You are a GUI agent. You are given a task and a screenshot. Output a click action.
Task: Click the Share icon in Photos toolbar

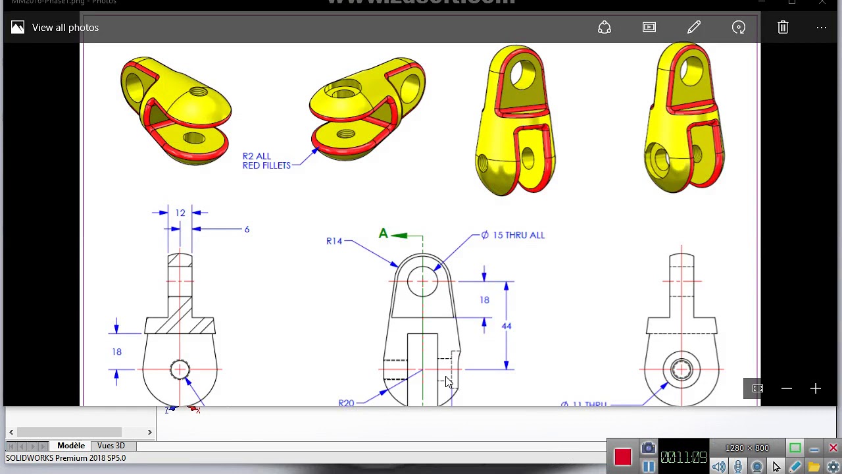click(x=605, y=28)
